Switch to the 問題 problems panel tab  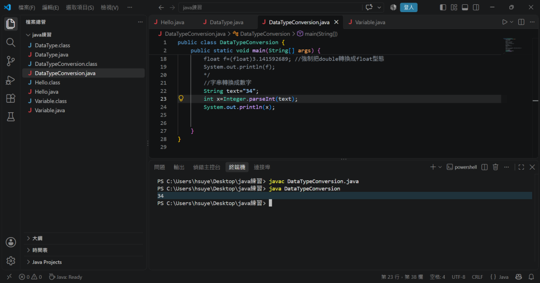click(159, 167)
